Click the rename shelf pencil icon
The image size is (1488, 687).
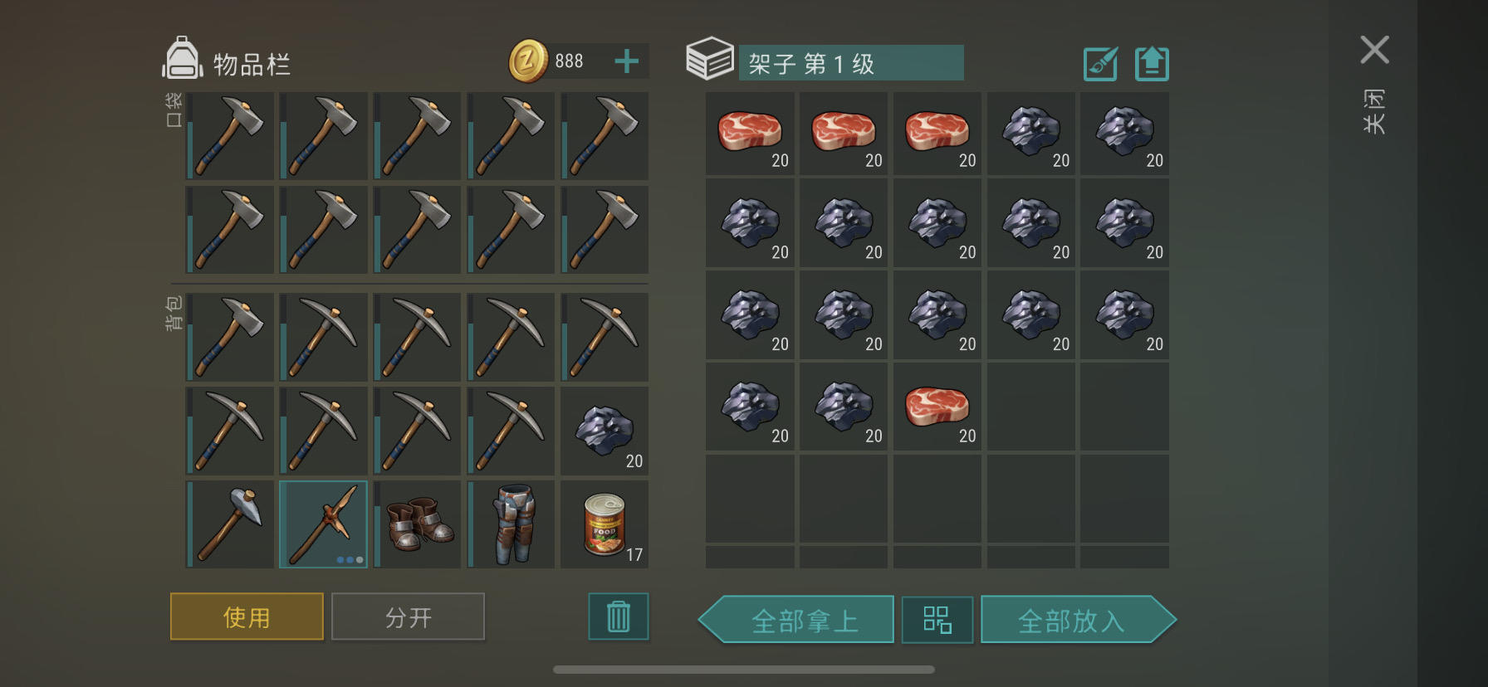(x=1101, y=64)
